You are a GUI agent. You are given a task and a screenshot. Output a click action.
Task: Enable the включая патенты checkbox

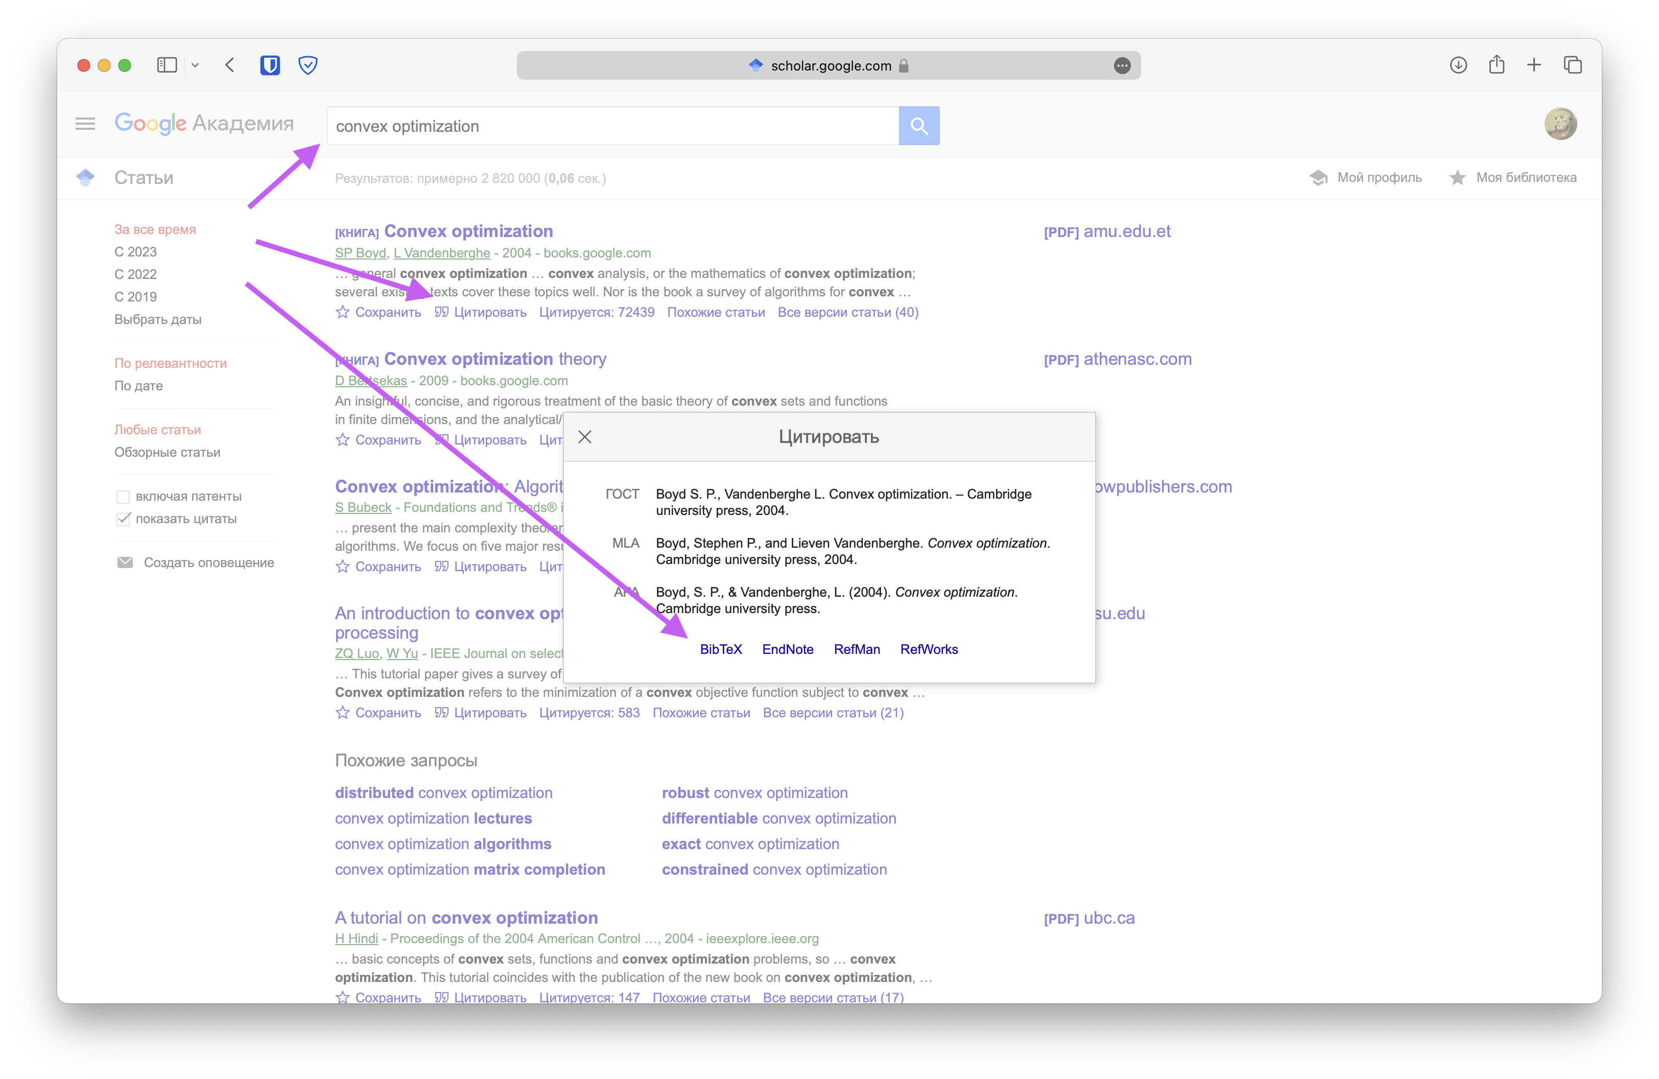click(x=124, y=497)
